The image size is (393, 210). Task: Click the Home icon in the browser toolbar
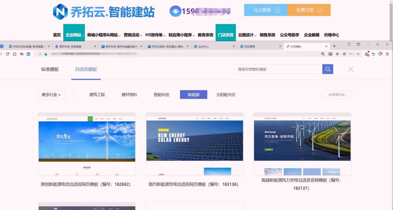pyautogui.click(x=15, y=54)
